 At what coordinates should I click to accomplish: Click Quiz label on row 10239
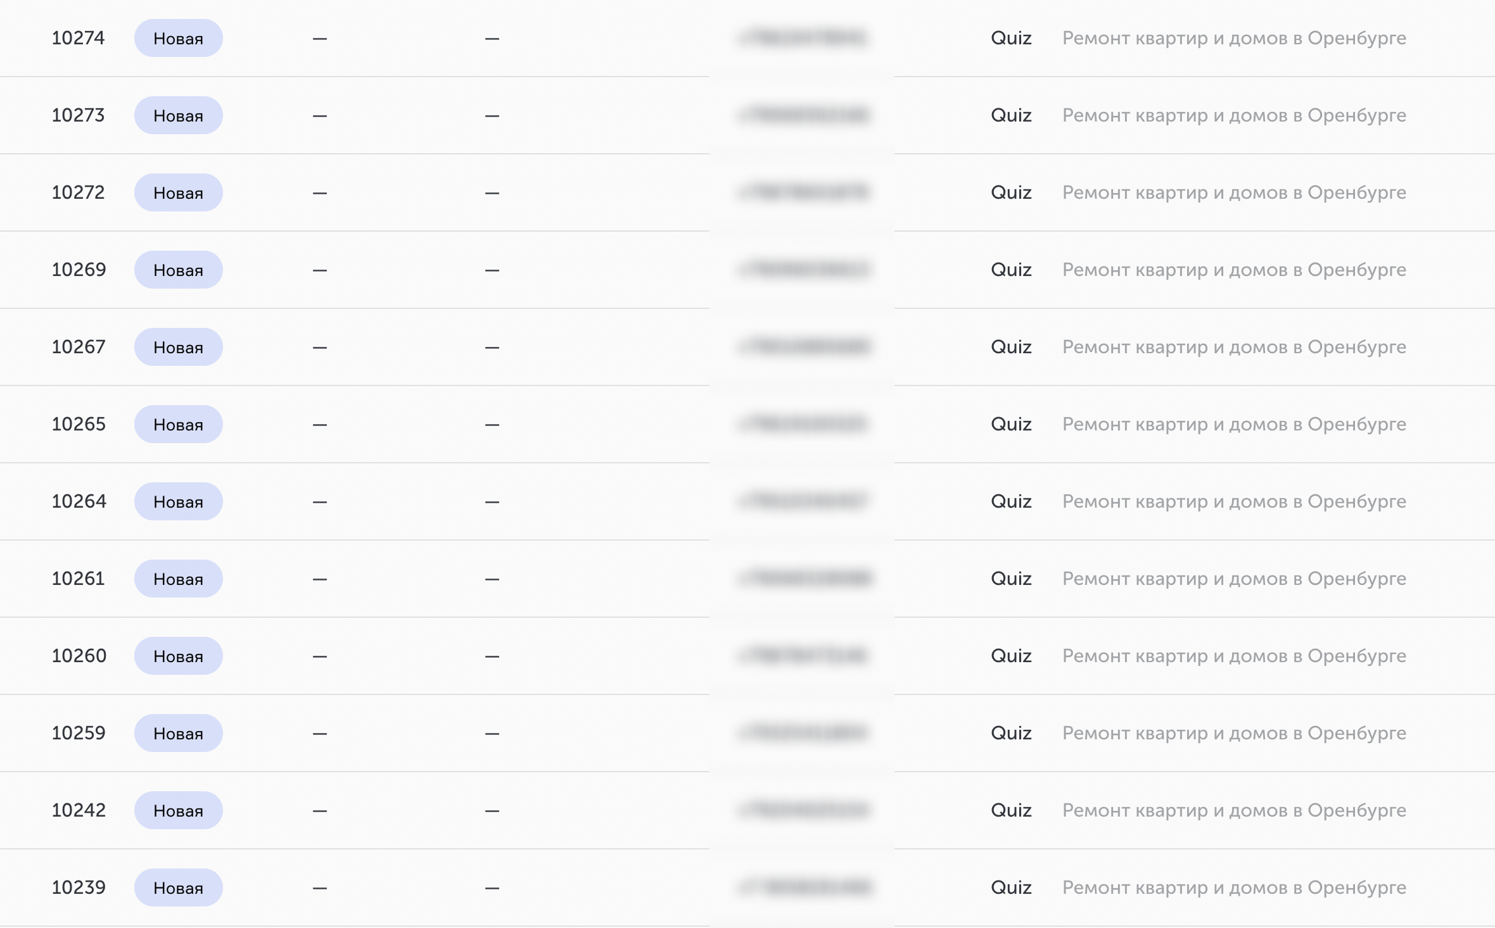(x=1011, y=887)
